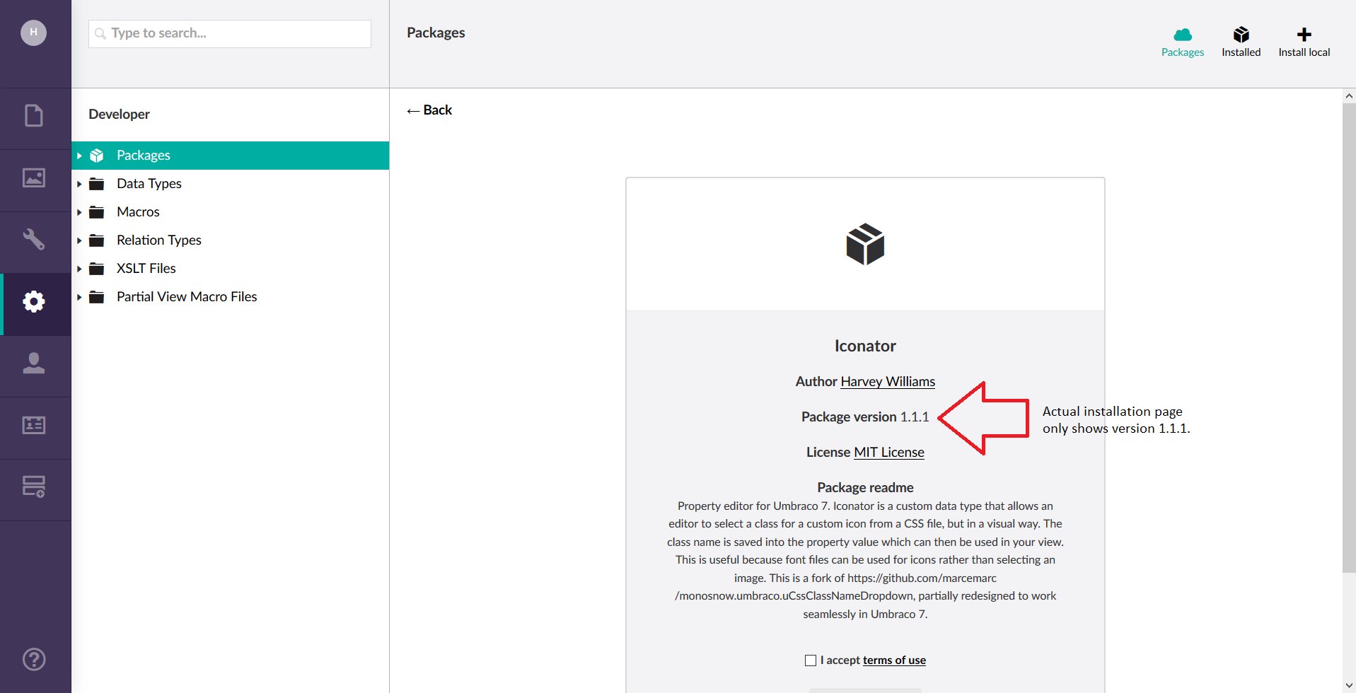Viewport: 1356px width, 693px height.
Task: Expand the Macros folder arrow
Action: pyautogui.click(x=79, y=212)
